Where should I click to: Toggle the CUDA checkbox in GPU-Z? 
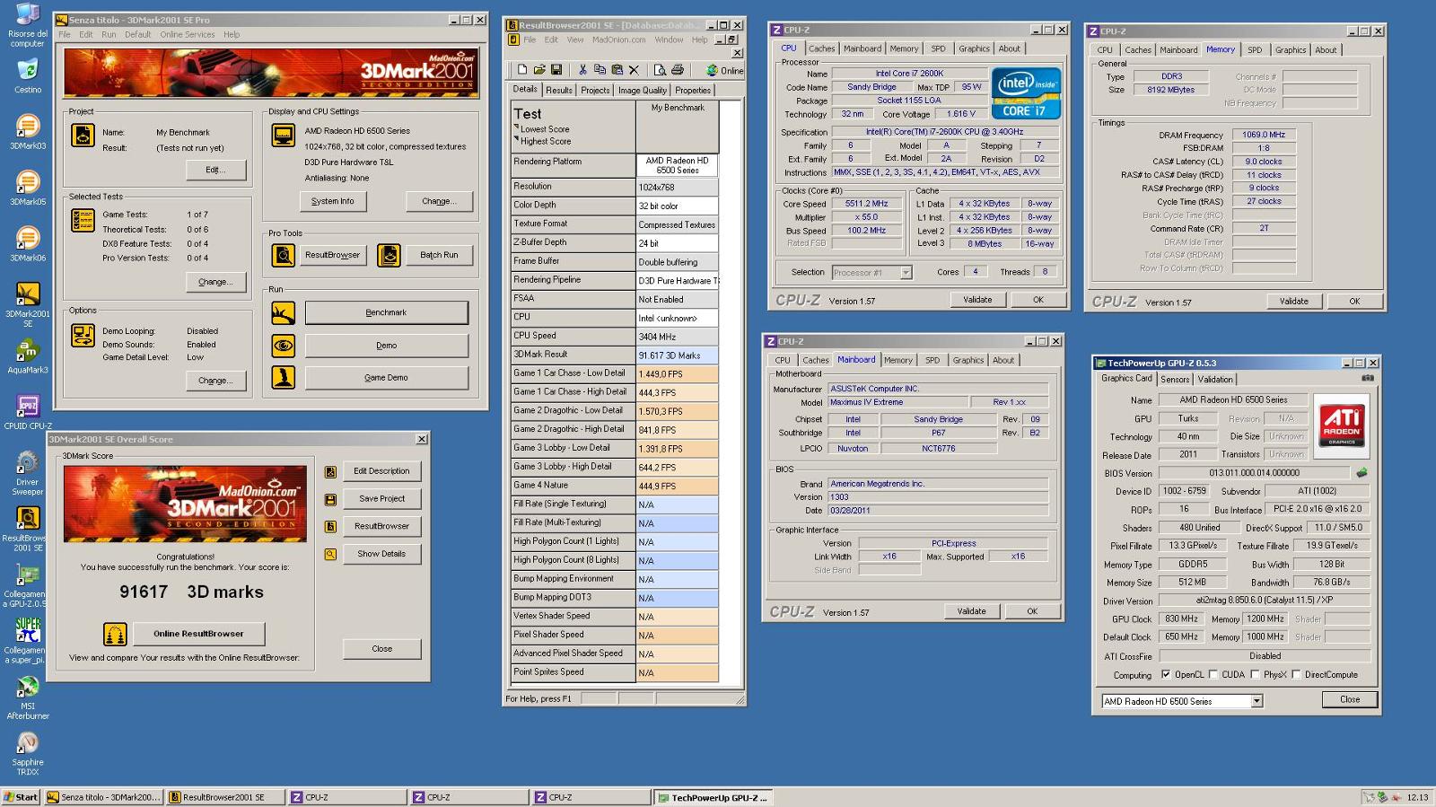[1213, 674]
